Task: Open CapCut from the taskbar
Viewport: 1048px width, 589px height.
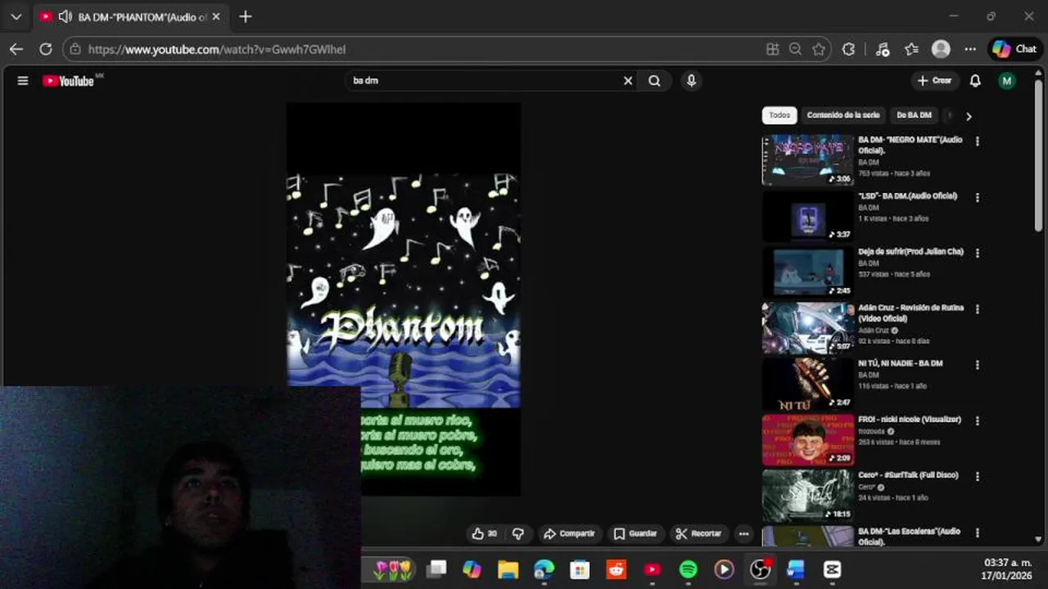Action: tap(833, 569)
